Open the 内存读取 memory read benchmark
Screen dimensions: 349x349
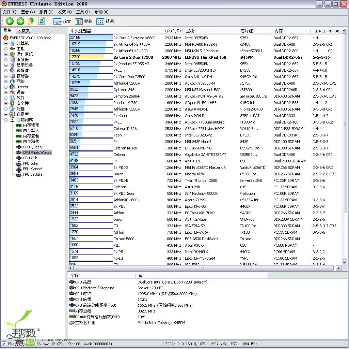coord(31,125)
